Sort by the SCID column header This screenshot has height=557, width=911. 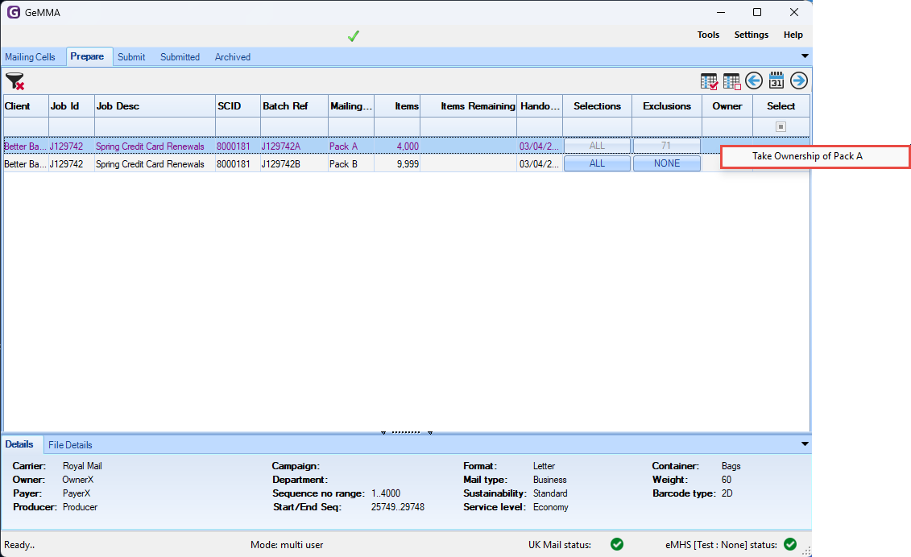pos(238,106)
